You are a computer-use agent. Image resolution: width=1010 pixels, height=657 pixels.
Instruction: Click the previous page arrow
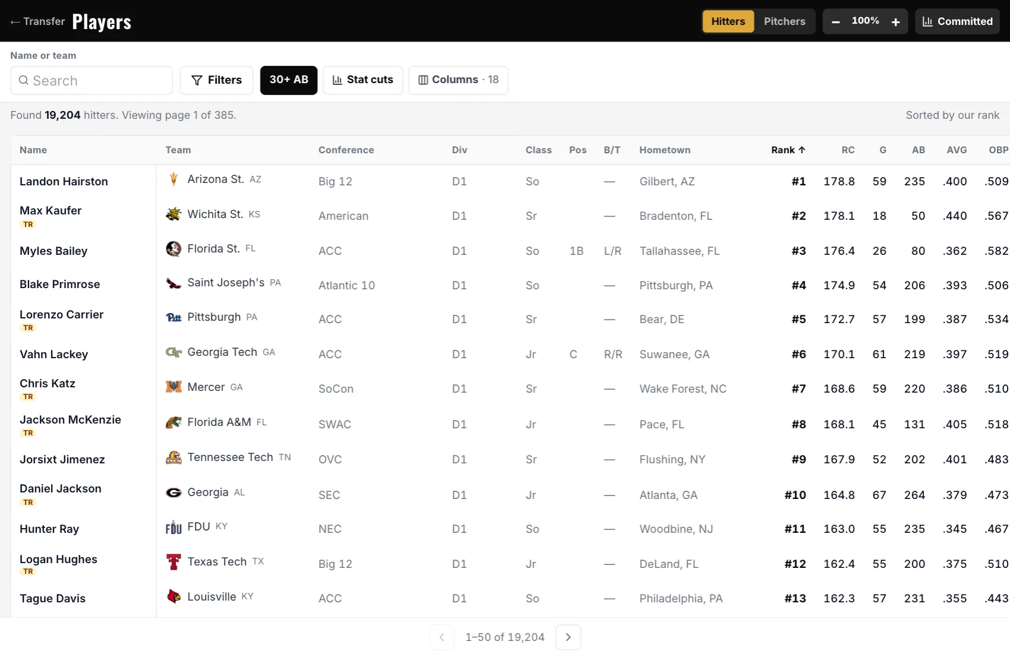[441, 637]
